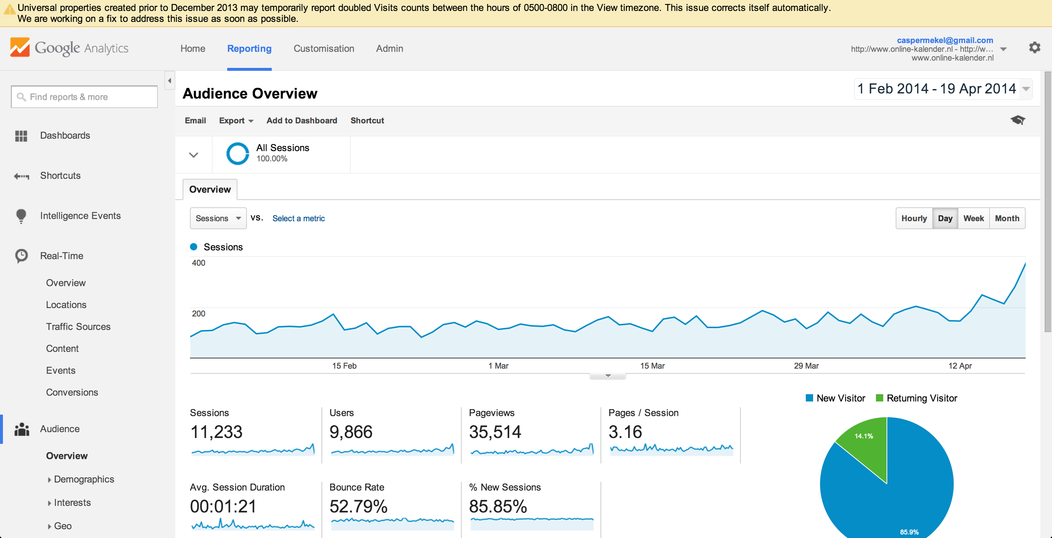Click the Sessions sparkline thumbnail
This screenshot has height=538, width=1052.
click(253, 449)
